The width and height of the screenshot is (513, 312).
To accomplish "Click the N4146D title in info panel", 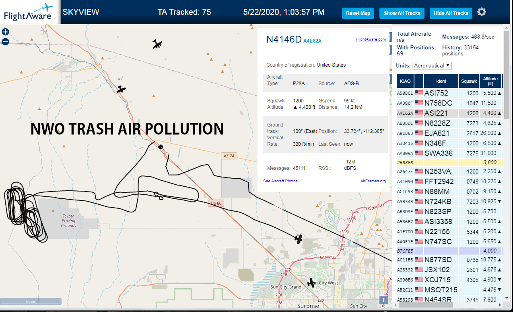I will 284,39.
